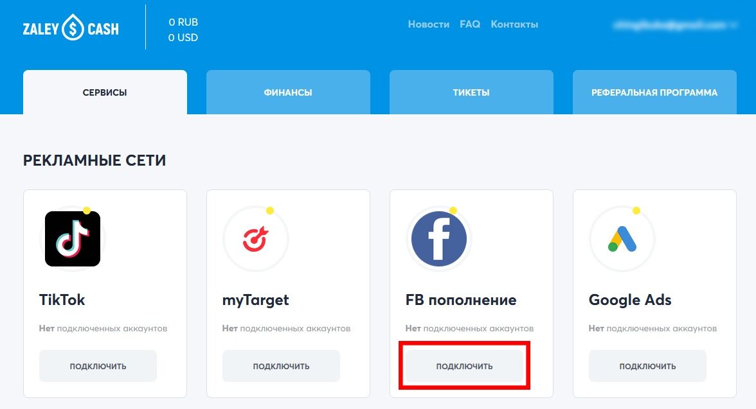Viewport: 756px width, 409px height.
Task: Click yellow status dot on myTarget card
Action: pyautogui.click(x=270, y=211)
